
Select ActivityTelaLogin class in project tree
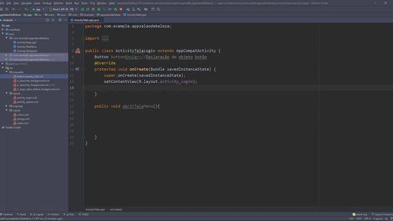(25, 42)
